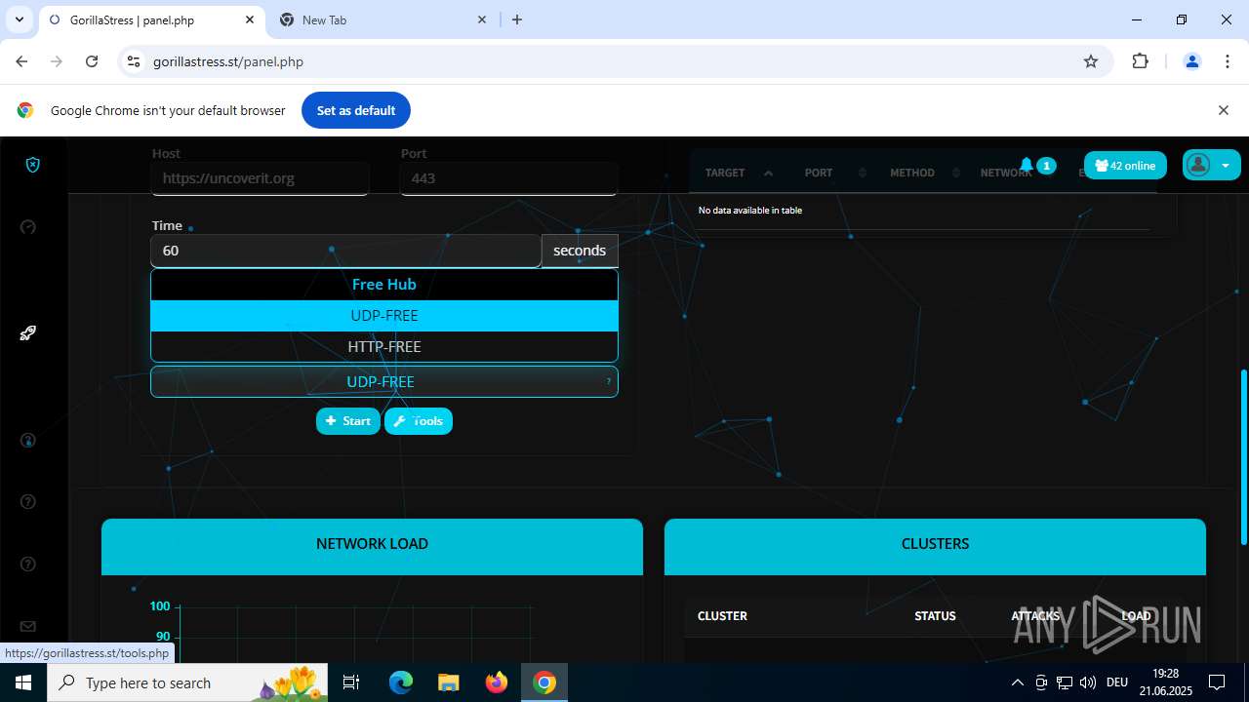Switch to GorillaStress panel.php tab
1249x702 pixels.
click(x=151, y=19)
